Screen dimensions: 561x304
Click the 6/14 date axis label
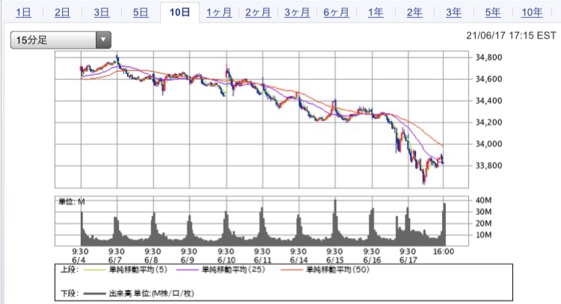point(298,260)
